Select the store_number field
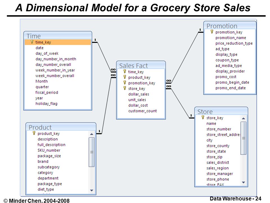This screenshot has width=270, height=203. click(x=219, y=129)
